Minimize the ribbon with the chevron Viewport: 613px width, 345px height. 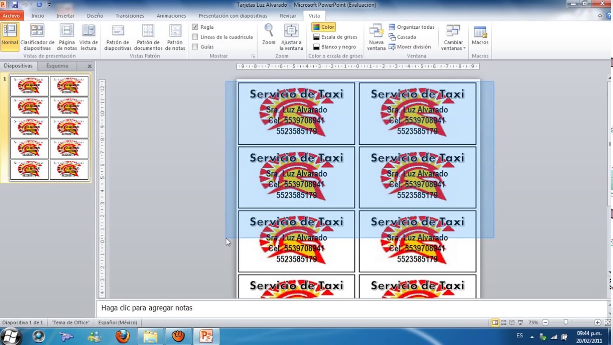click(x=600, y=16)
